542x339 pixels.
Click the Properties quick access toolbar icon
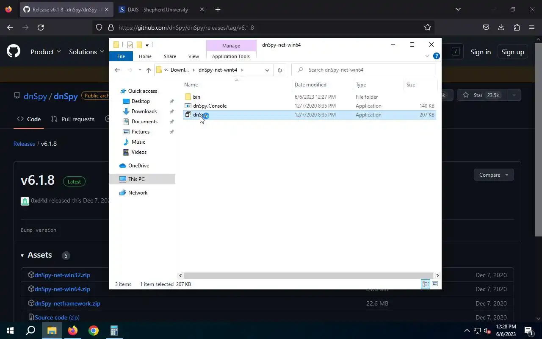pos(130,45)
